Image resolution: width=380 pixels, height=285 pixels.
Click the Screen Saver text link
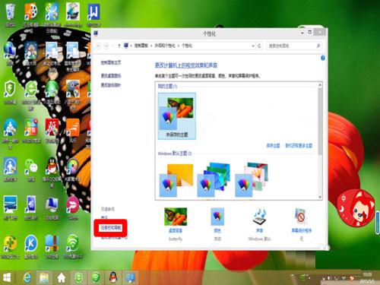(x=301, y=231)
